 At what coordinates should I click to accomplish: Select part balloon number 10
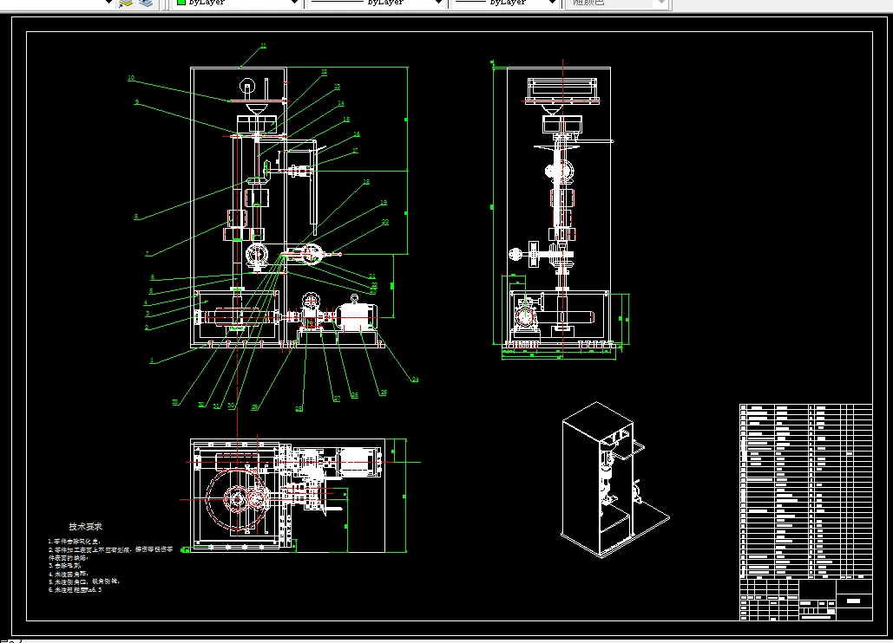click(131, 78)
